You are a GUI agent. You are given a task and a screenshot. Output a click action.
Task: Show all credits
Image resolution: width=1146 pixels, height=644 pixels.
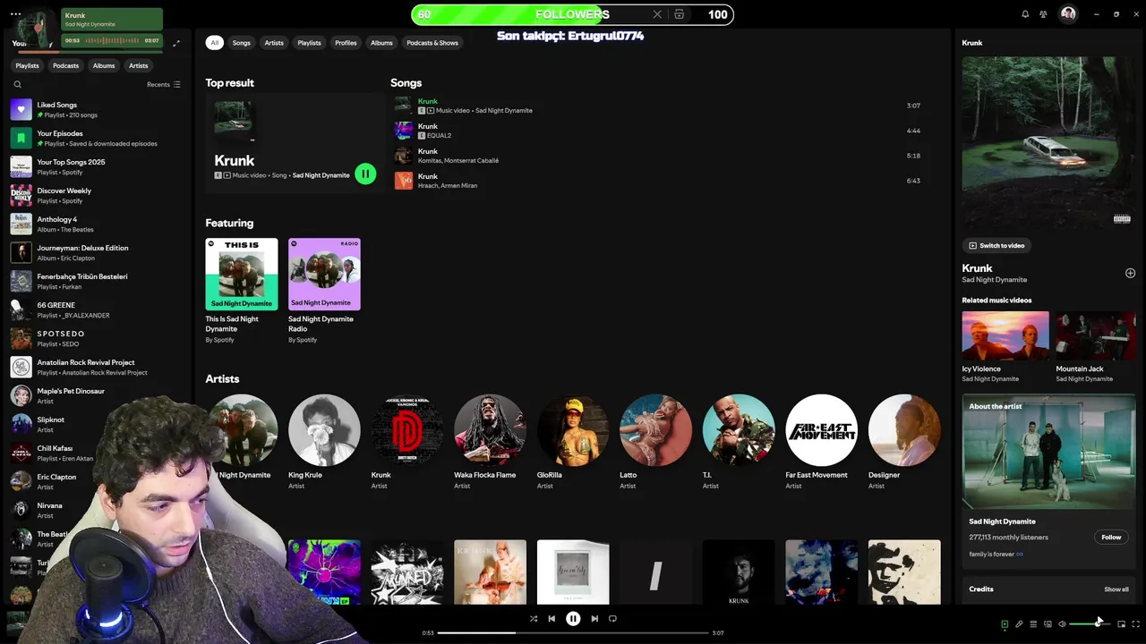(1116, 589)
